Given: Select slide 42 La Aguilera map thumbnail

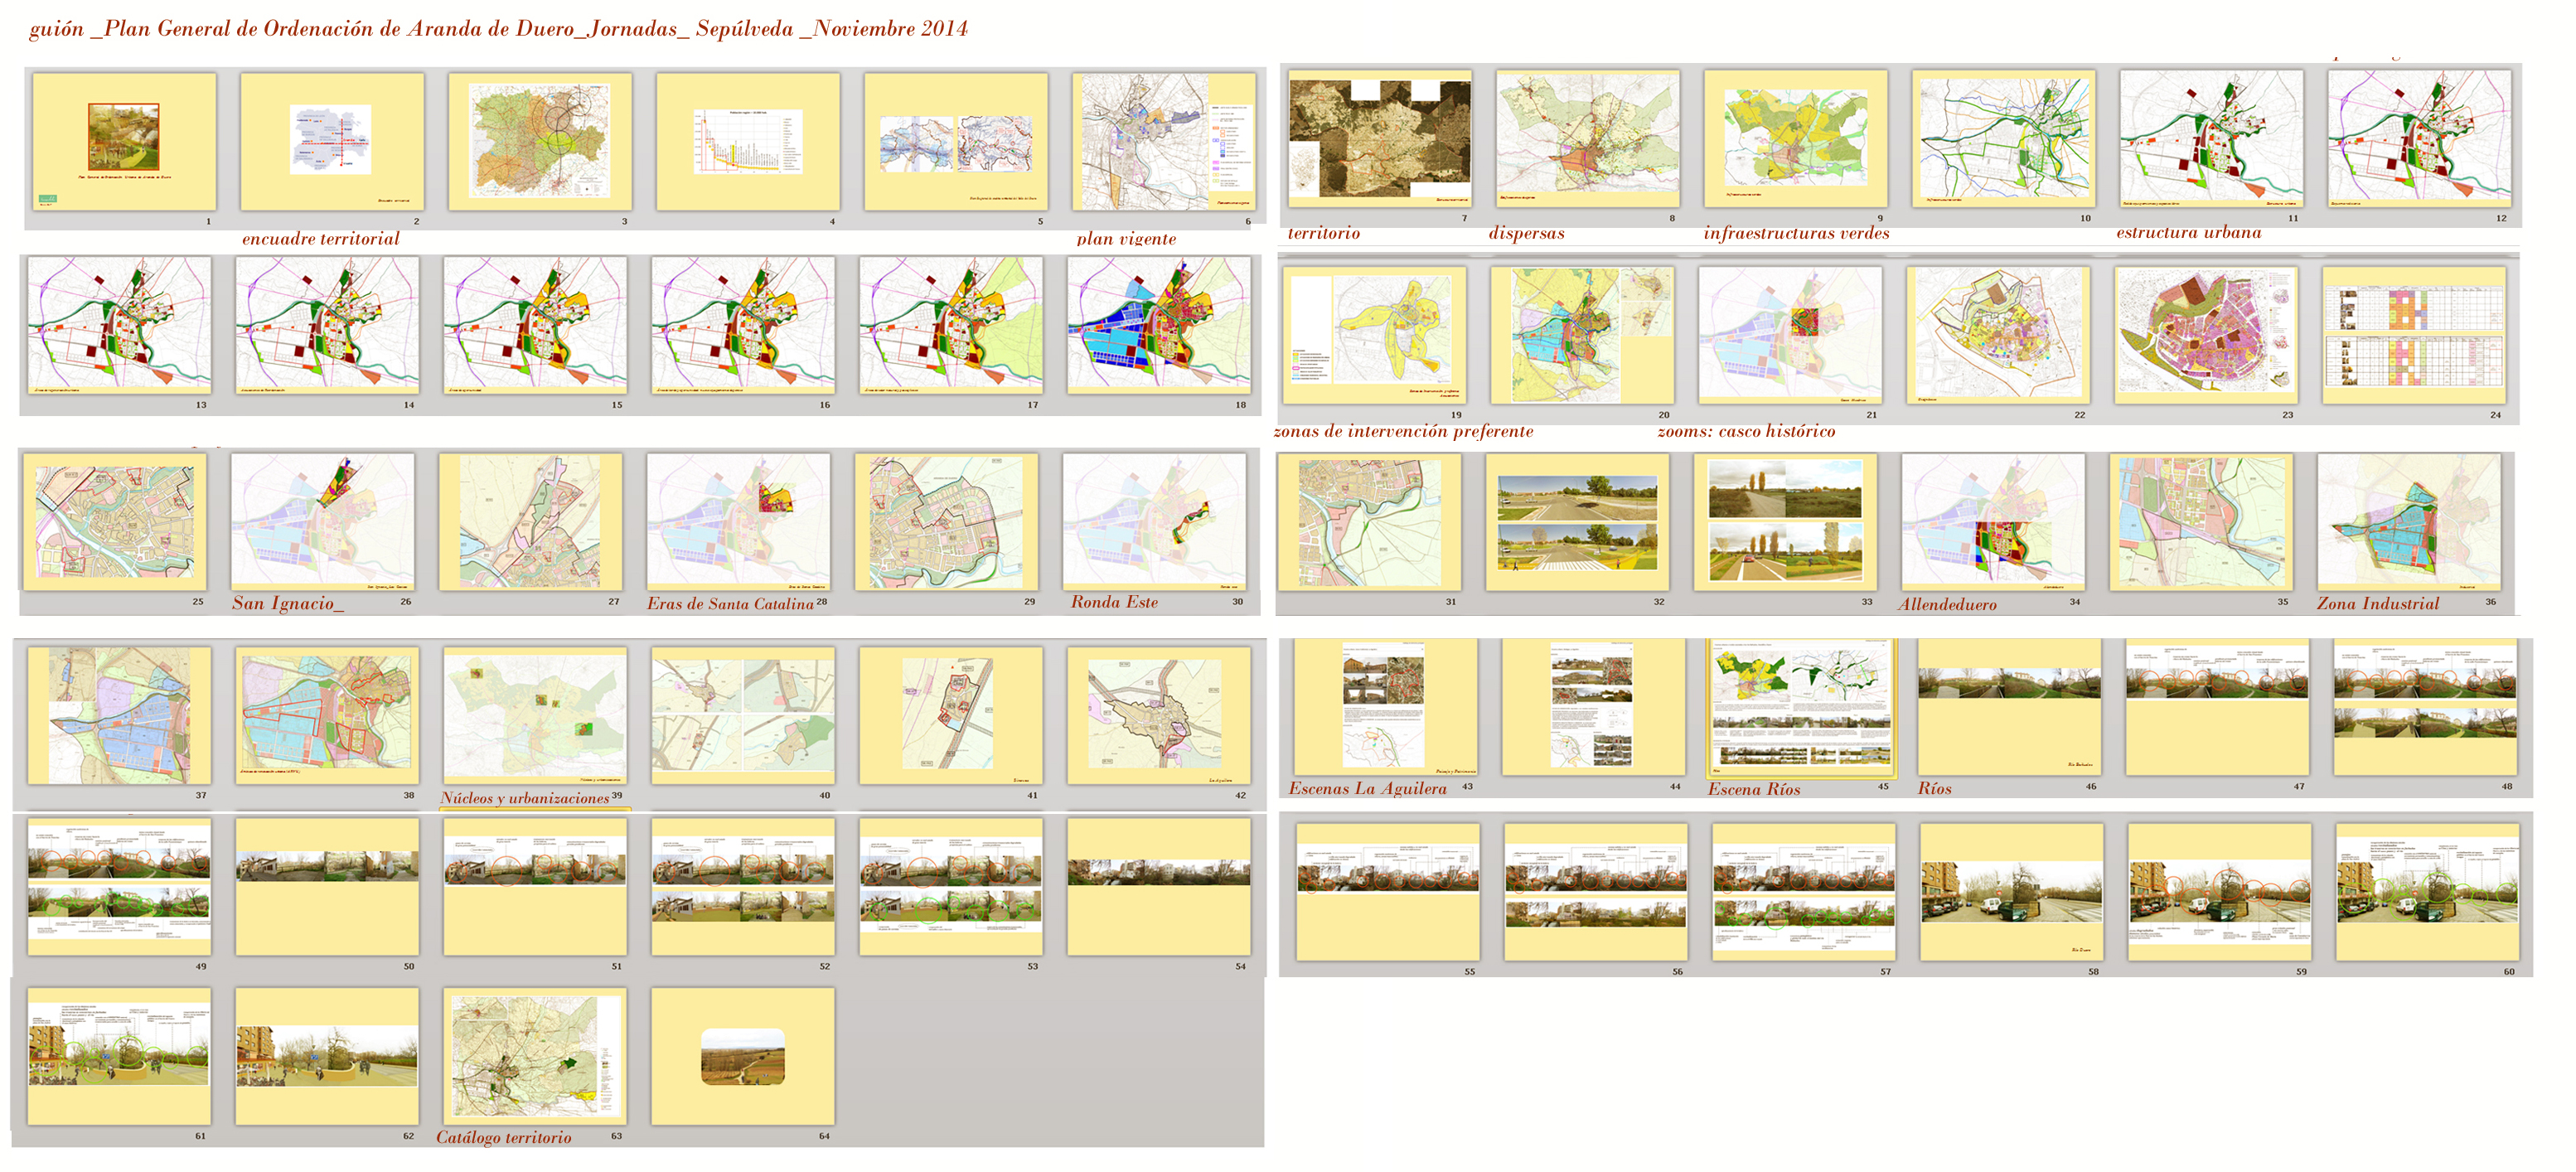Looking at the screenshot, I should (1159, 715).
